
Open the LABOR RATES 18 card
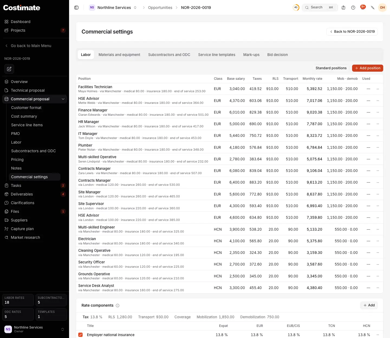tap(18, 300)
